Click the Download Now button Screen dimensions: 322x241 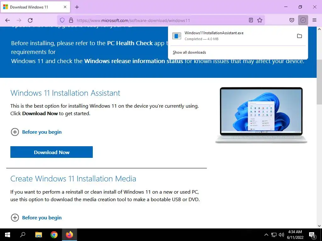pos(52,152)
